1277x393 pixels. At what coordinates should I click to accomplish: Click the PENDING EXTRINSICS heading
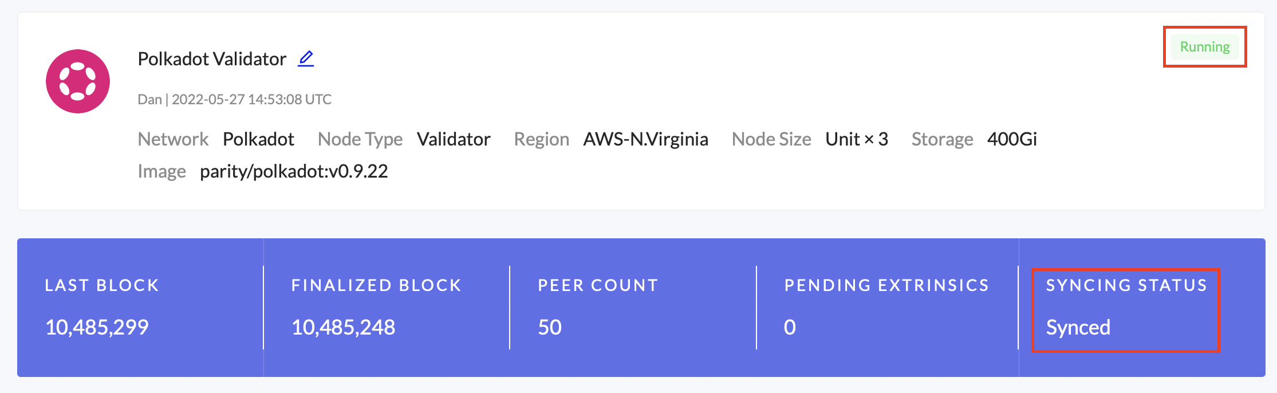tap(886, 285)
